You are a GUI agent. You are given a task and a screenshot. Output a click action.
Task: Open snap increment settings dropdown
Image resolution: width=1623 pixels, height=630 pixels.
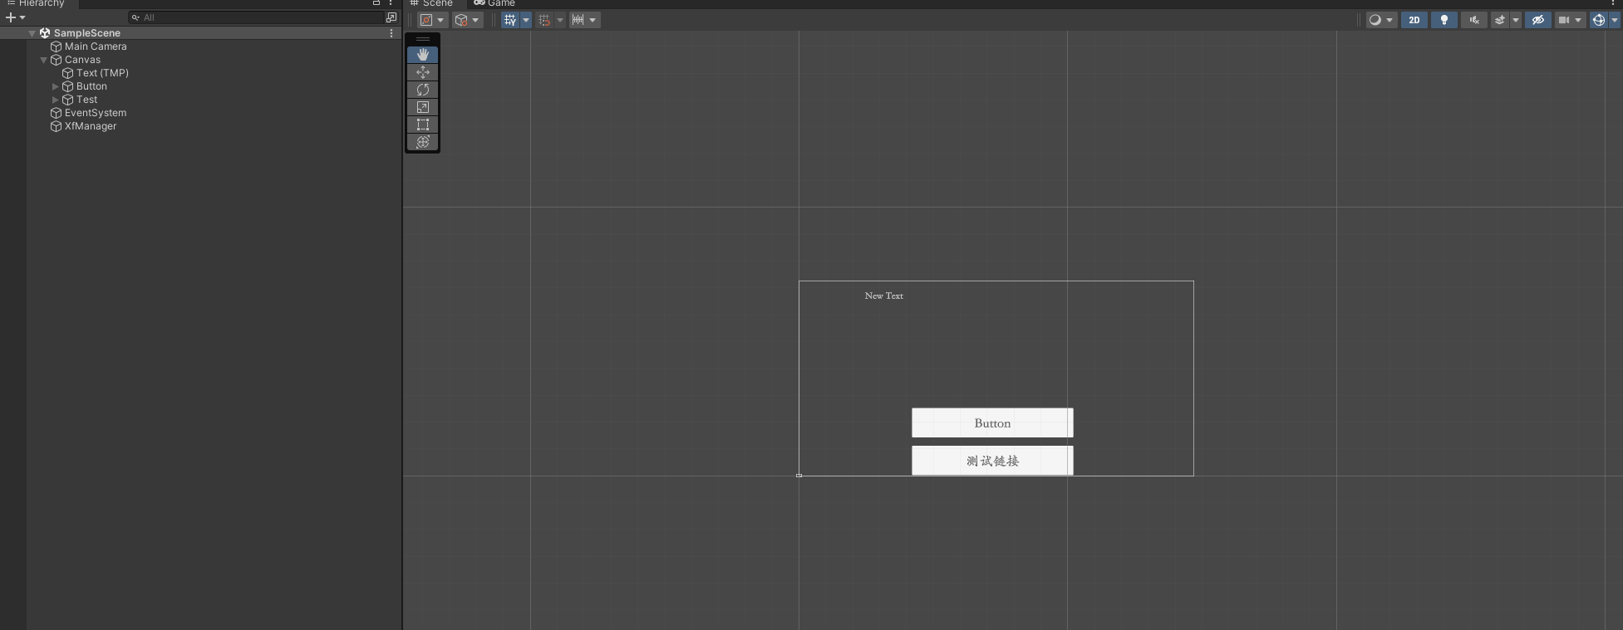[x=584, y=20]
